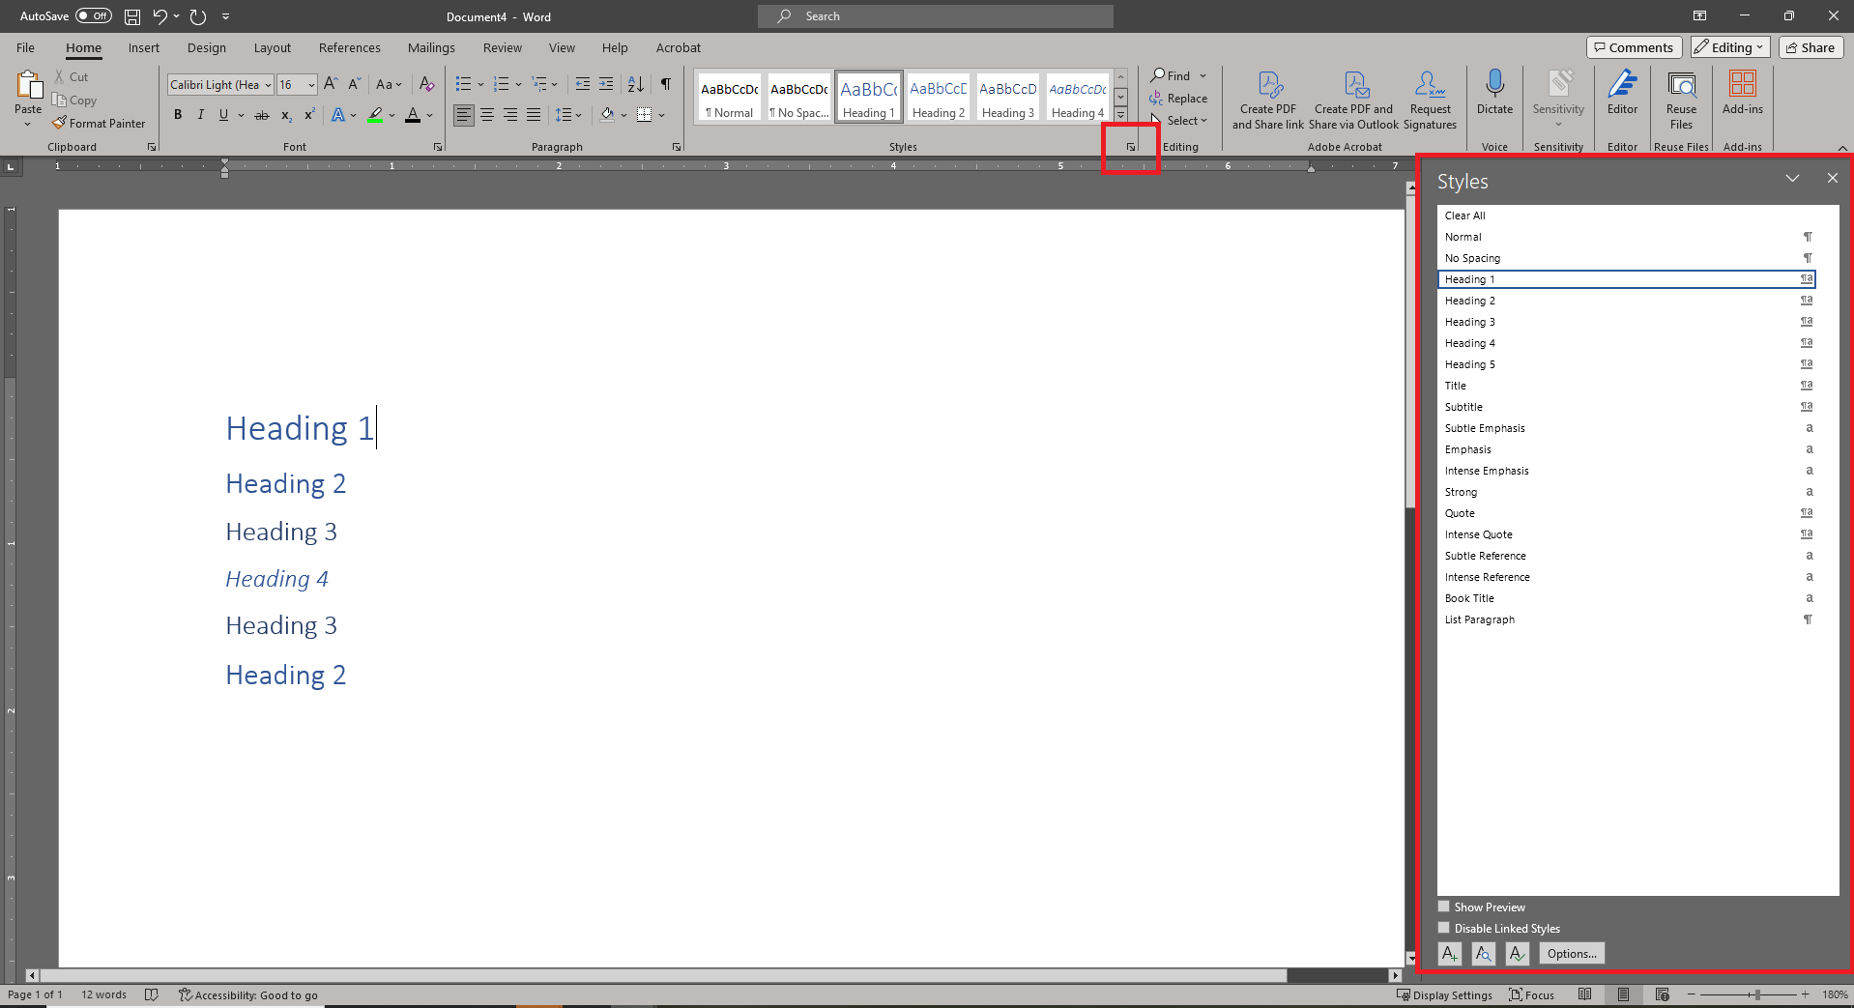This screenshot has width=1854, height=1008.
Task: Select the Center alignment icon
Action: 487,115
